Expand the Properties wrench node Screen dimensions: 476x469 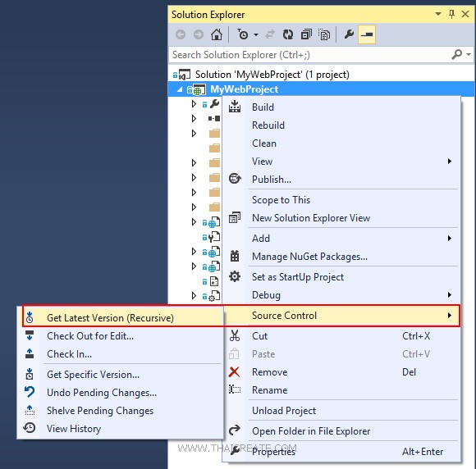pyautogui.click(x=194, y=104)
